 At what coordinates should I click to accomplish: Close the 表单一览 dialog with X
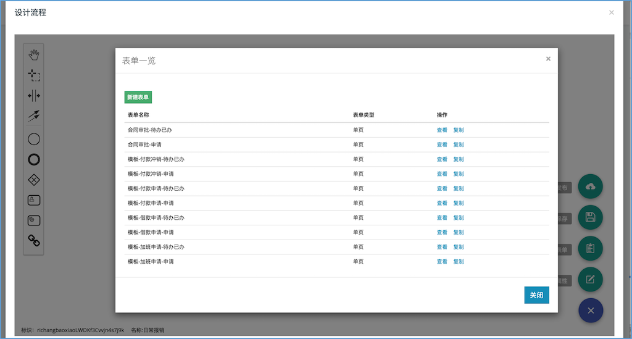548,59
